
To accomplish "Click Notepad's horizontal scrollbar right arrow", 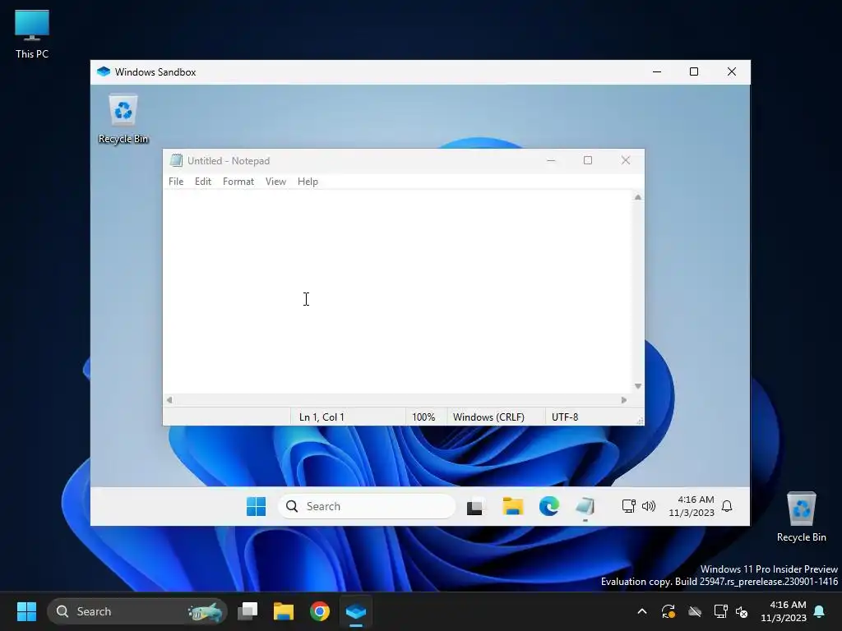I will coord(624,400).
